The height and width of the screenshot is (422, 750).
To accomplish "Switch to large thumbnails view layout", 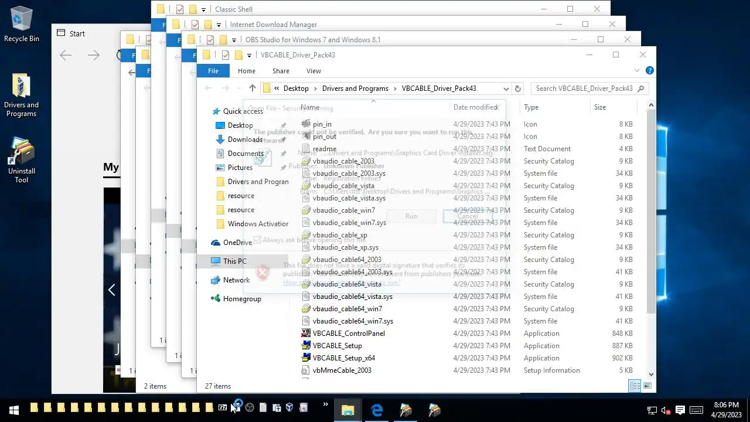I will click(647, 386).
